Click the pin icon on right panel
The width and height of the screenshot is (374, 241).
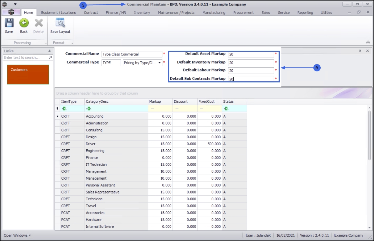pos(360,51)
